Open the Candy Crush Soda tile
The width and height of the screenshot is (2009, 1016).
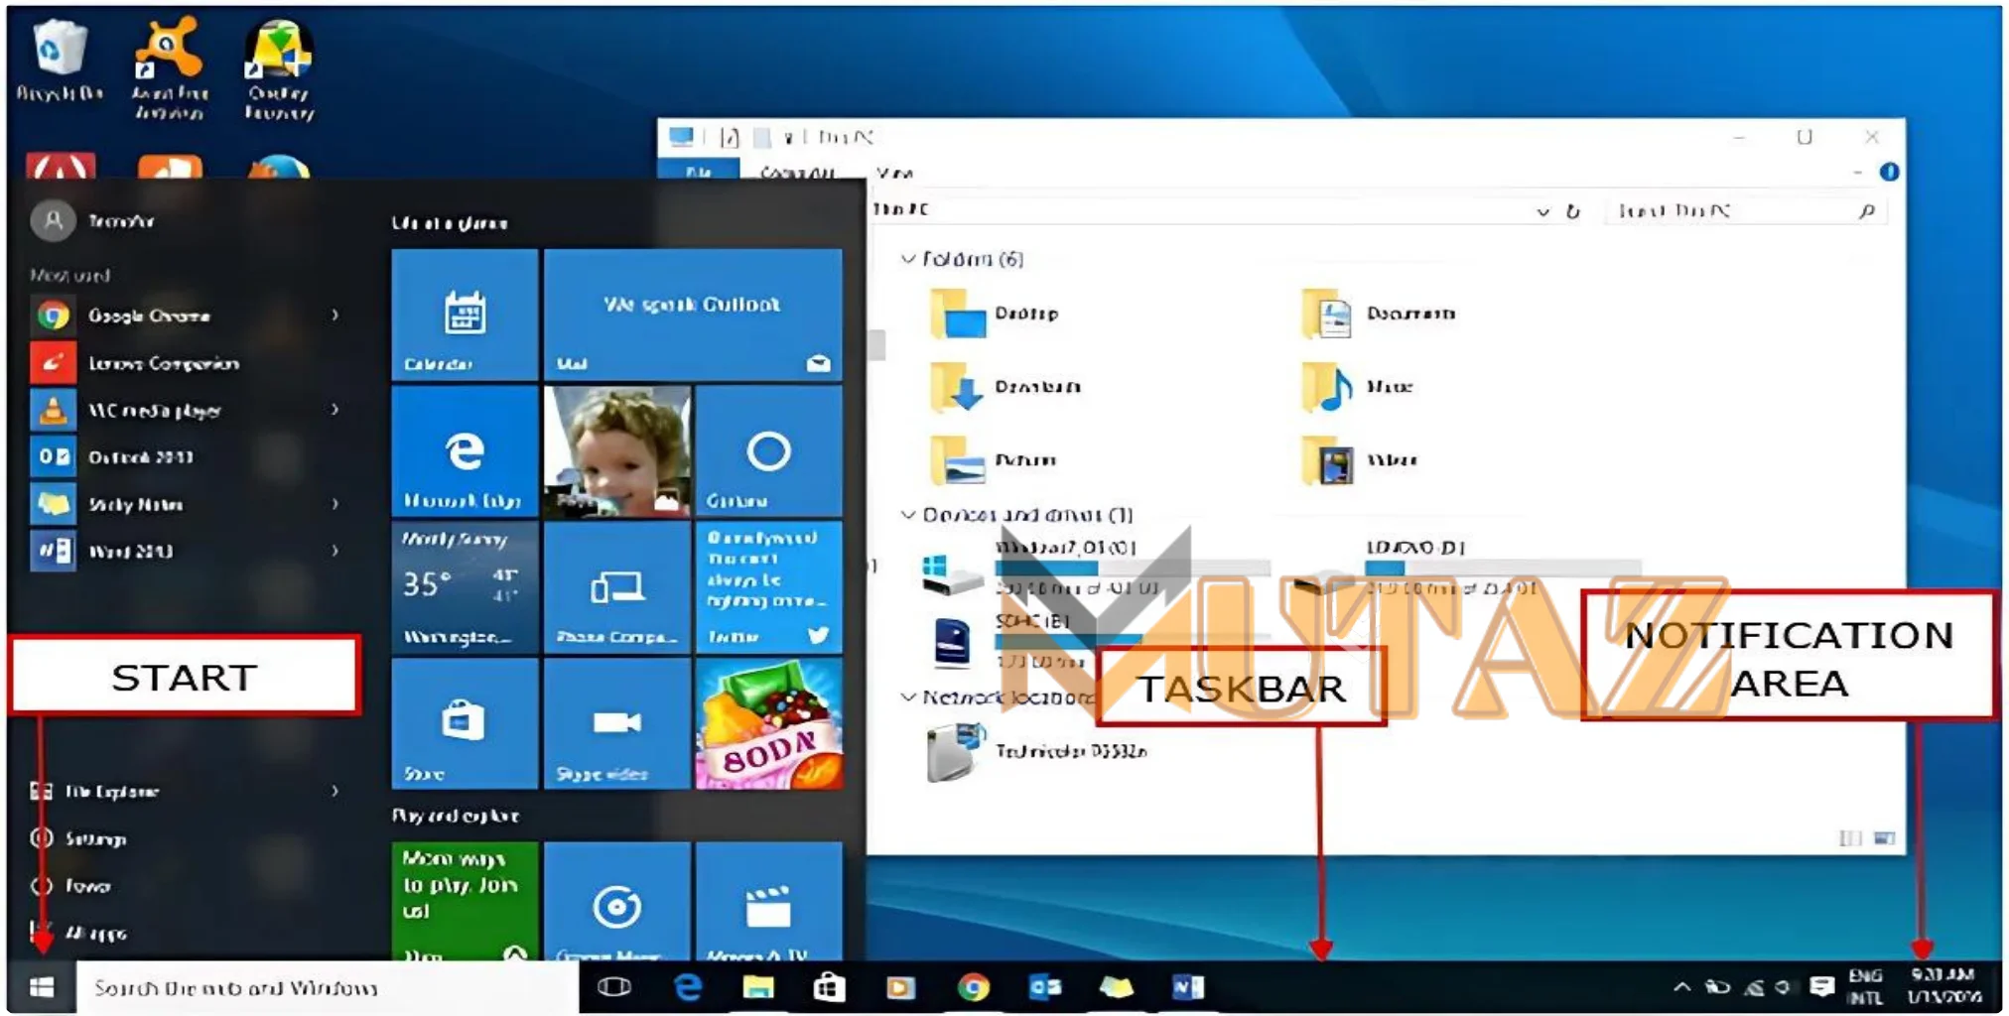769,723
